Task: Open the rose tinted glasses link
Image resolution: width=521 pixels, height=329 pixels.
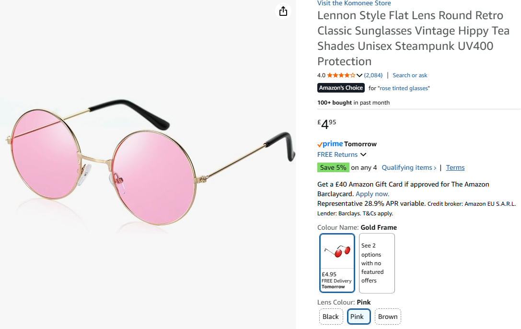Action: [x=405, y=88]
